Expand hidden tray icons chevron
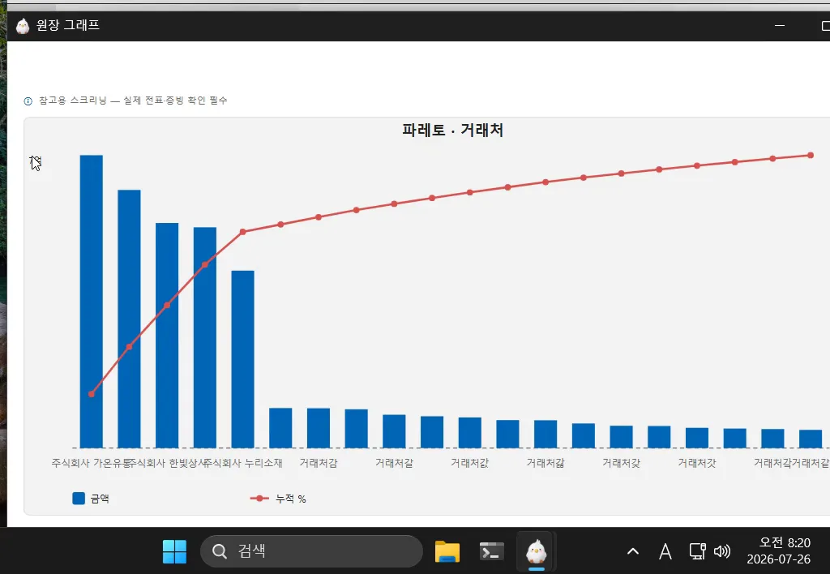Screen dimensions: 830x574 click(x=632, y=552)
